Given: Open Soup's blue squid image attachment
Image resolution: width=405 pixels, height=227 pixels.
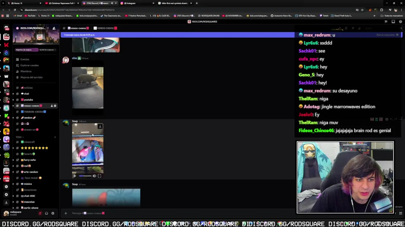Looking at the screenshot, I should [106, 198].
